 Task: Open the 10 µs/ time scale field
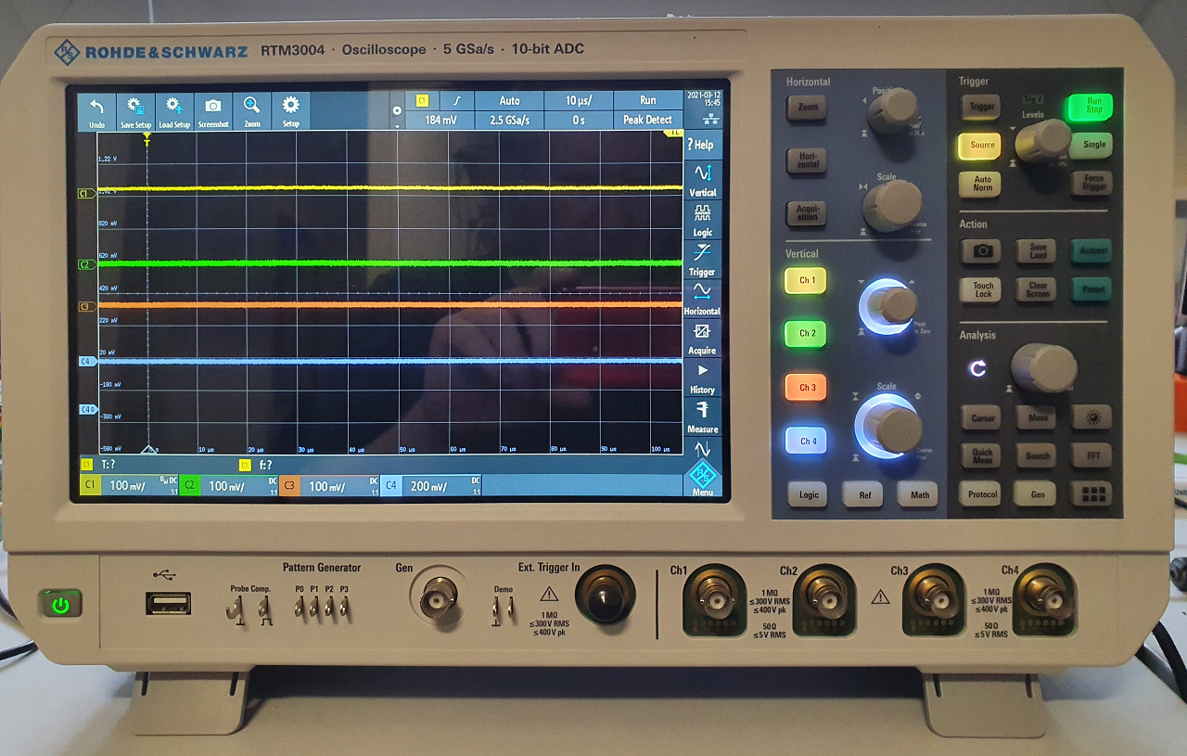click(579, 100)
